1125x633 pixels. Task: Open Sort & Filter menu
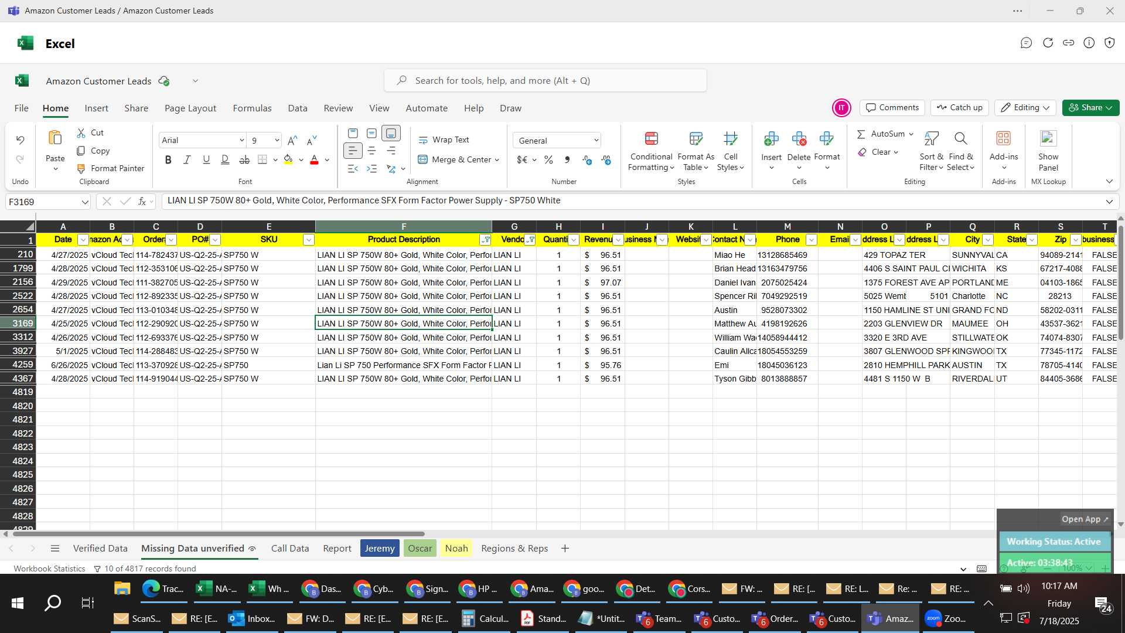pos(931,151)
